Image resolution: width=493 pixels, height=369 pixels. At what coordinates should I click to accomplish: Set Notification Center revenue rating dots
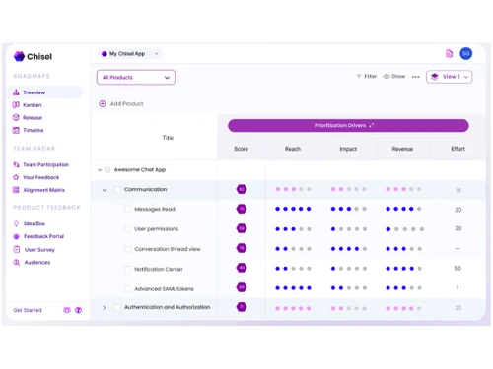[x=403, y=269]
